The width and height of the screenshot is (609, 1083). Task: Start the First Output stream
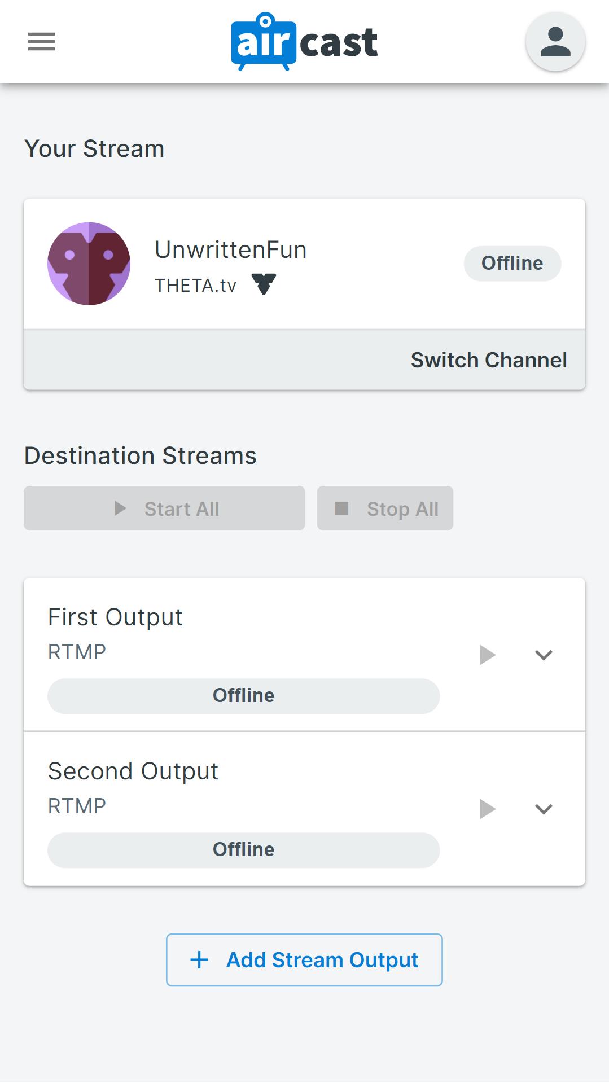click(x=487, y=655)
